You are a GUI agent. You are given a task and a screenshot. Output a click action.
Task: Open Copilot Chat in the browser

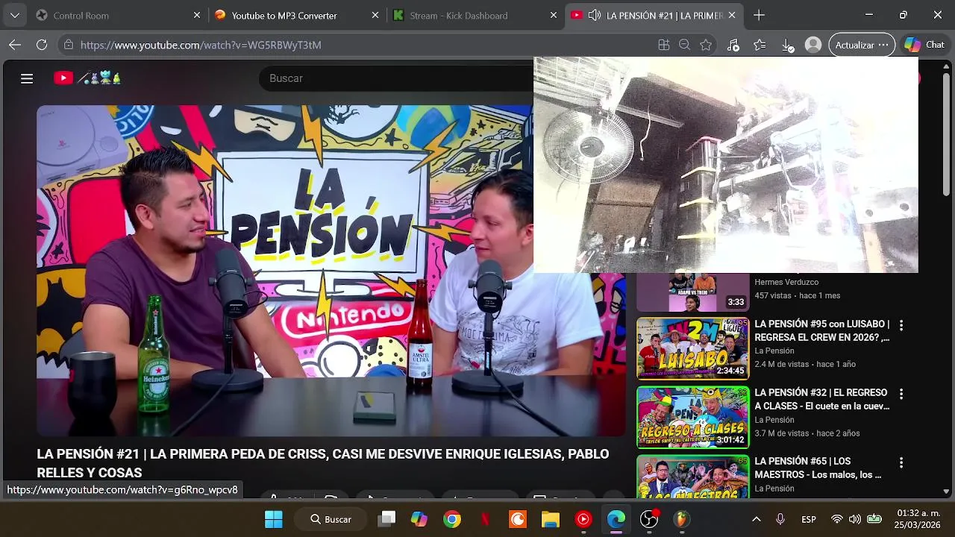coord(924,45)
